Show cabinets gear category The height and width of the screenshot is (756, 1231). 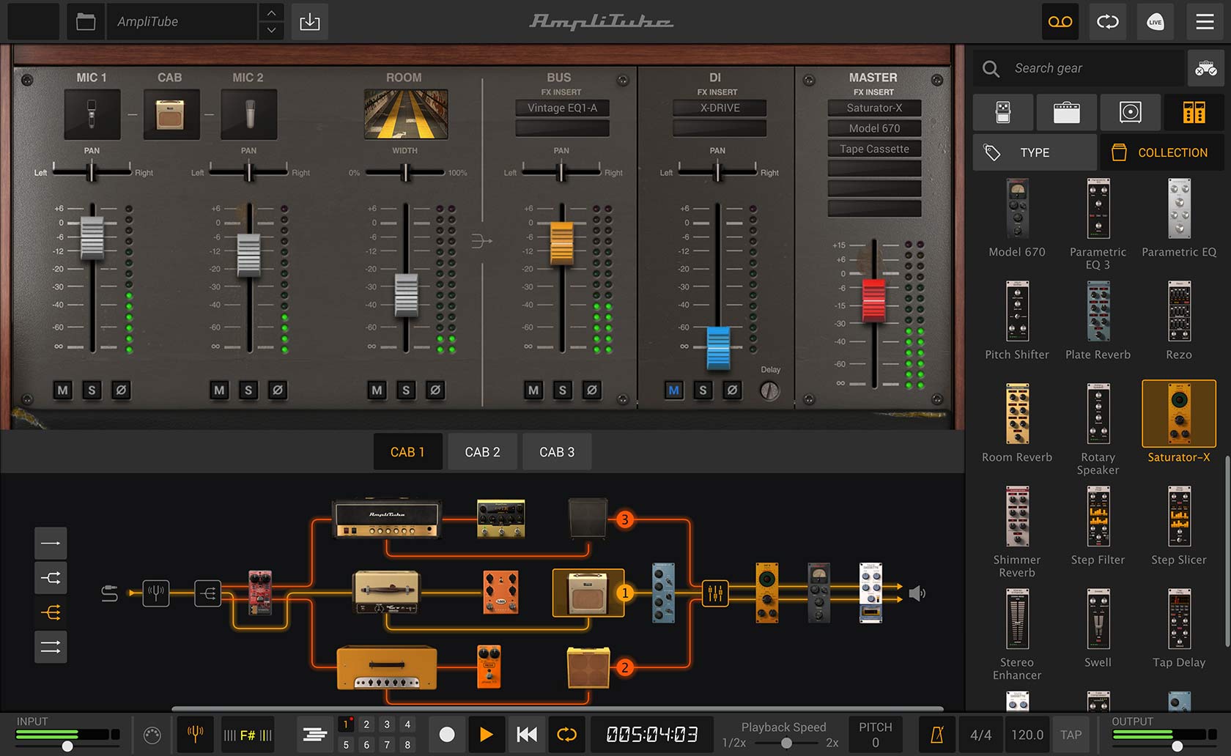click(1131, 112)
